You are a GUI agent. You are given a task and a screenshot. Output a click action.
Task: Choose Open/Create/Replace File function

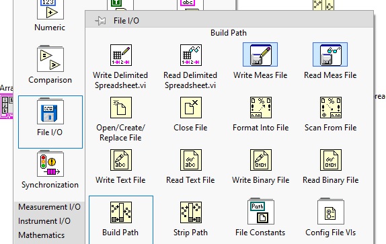tap(121, 108)
